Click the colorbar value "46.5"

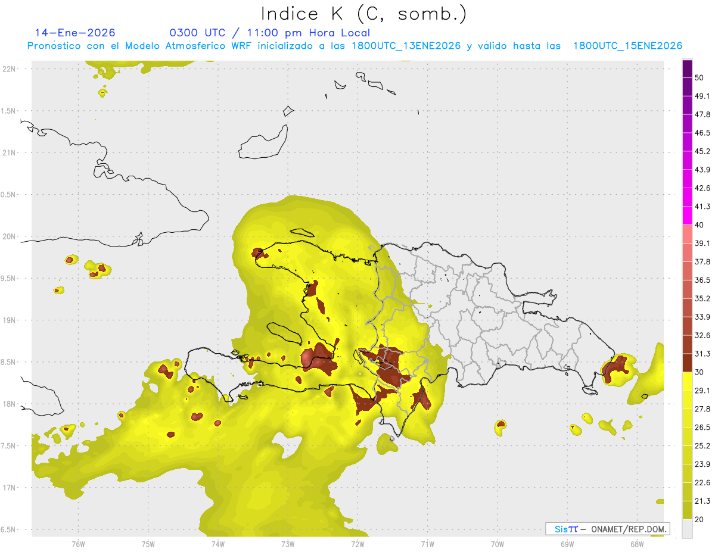pyautogui.click(x=702, y=133)
